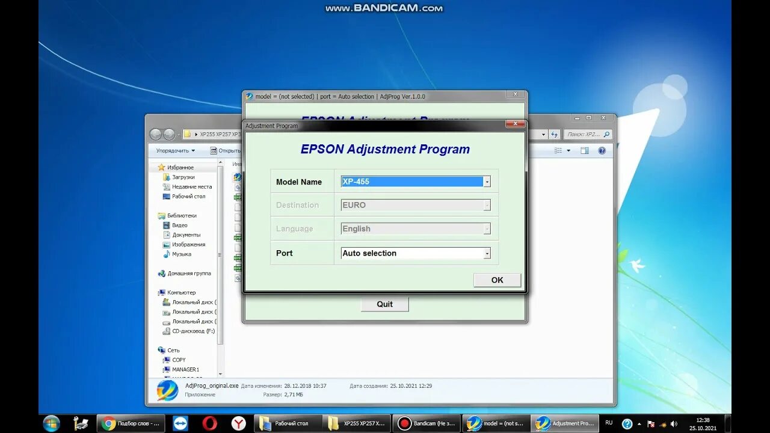Viewport: 770px width, 433px height.
Task: Click the Chrome taskbar item Подбор слов
Action: (131, 423)
